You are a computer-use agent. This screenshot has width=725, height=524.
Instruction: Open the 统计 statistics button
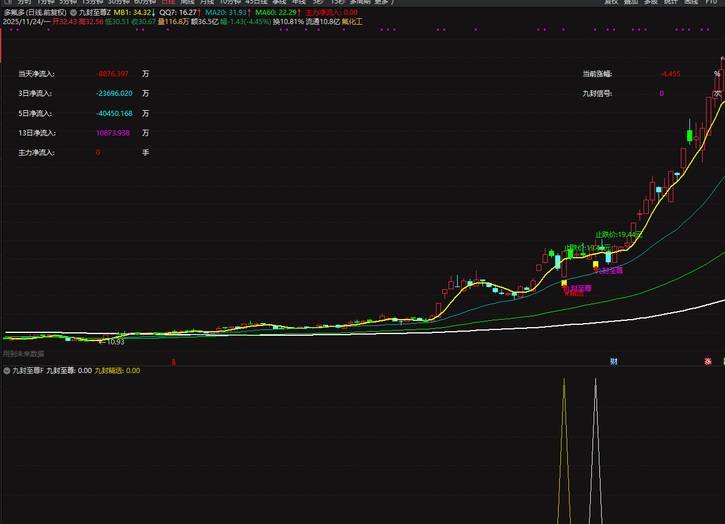coord(671,2)
